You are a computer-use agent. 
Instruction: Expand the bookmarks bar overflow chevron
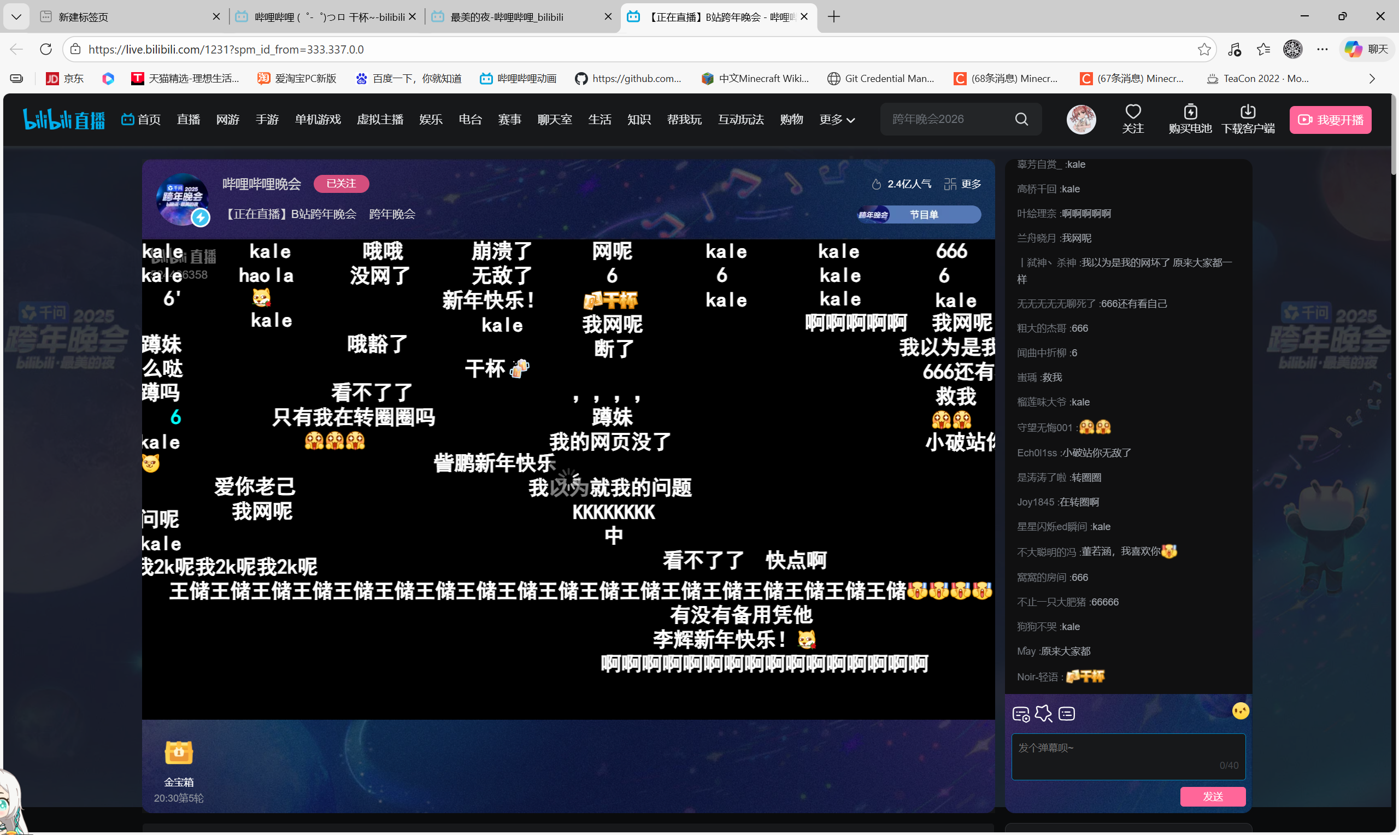pyautogui.click(x=1372, y=78)
